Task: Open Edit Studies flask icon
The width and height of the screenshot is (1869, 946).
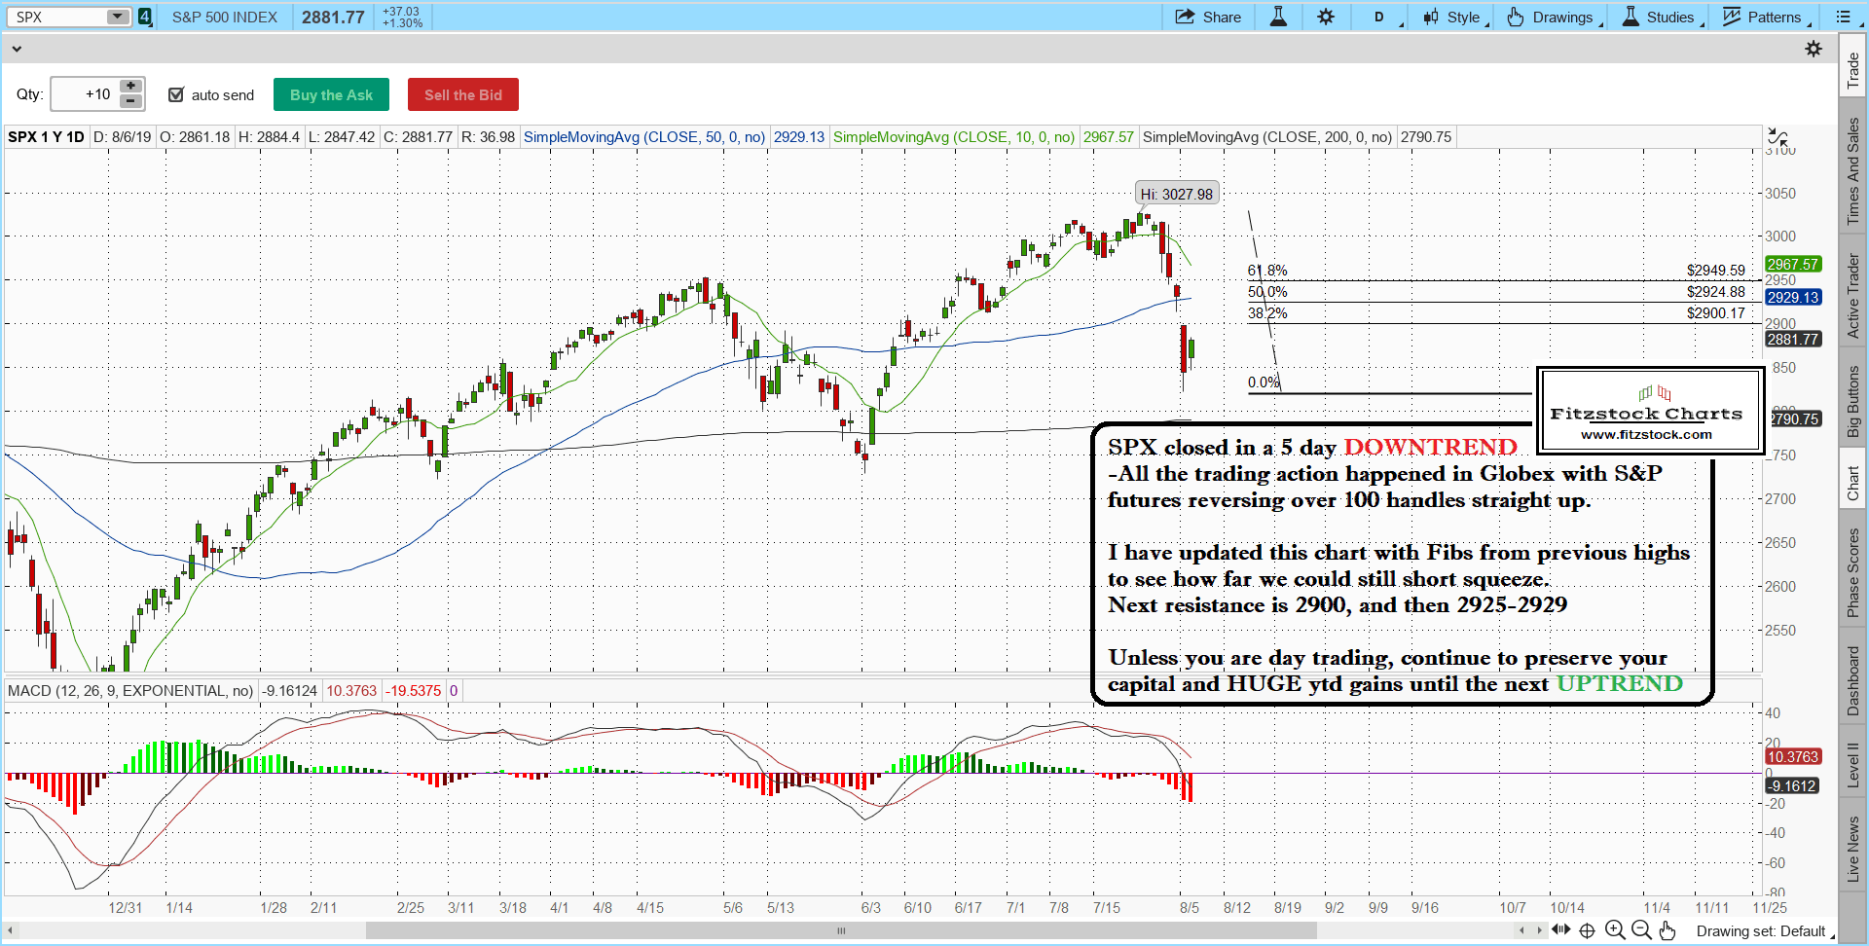Action: tap(1278, 17)
